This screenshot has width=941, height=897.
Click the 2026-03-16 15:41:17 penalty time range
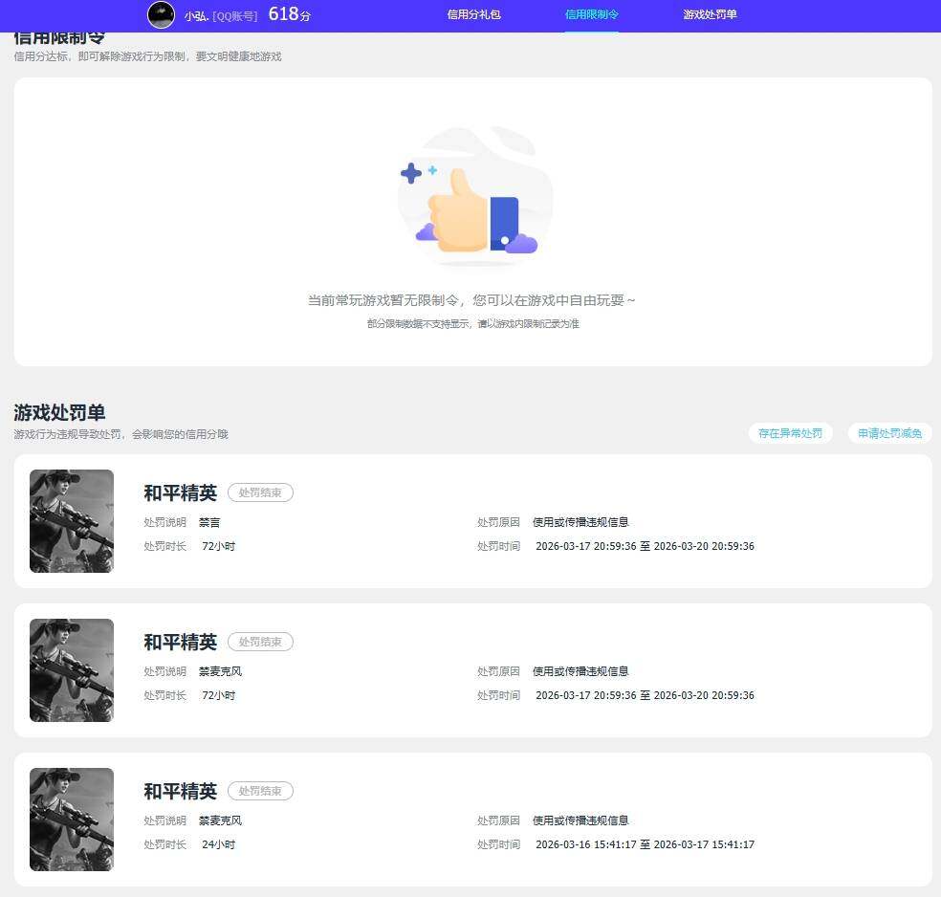[645, 844]
